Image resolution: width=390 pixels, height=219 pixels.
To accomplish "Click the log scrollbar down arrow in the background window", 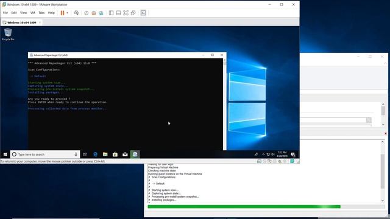I will click(x=383, y=200).
